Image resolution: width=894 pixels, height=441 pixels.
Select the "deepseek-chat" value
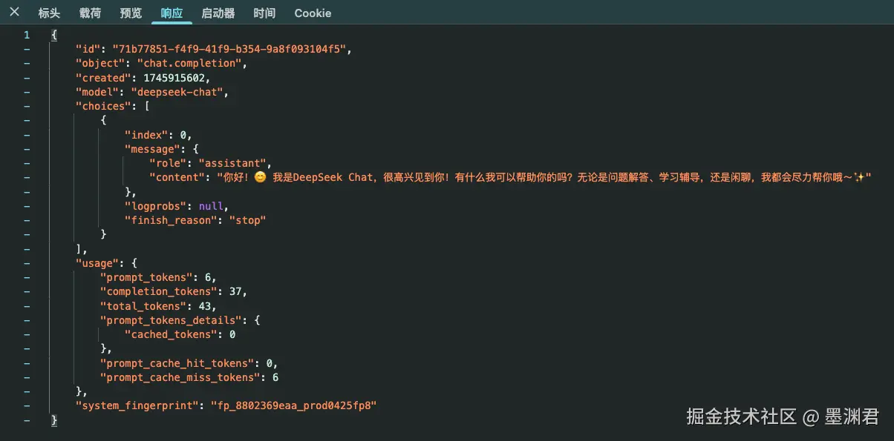click(x=177, y=92)
